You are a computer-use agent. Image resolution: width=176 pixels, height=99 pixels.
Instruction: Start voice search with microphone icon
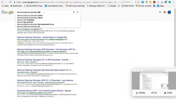(x=74, y=12)
